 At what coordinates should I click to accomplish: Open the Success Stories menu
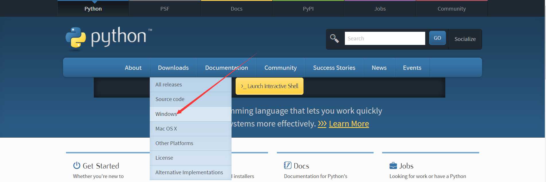[x=334, y=68]
